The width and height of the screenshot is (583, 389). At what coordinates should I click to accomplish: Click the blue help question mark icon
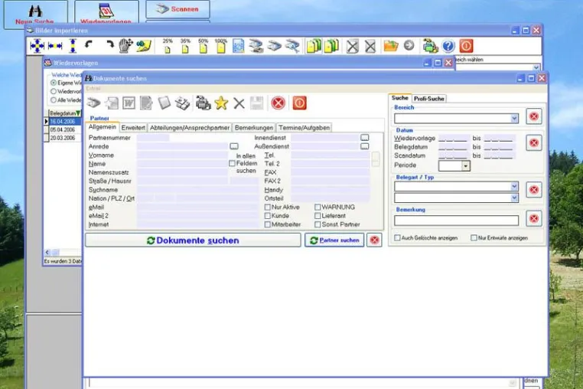(448, 46)
